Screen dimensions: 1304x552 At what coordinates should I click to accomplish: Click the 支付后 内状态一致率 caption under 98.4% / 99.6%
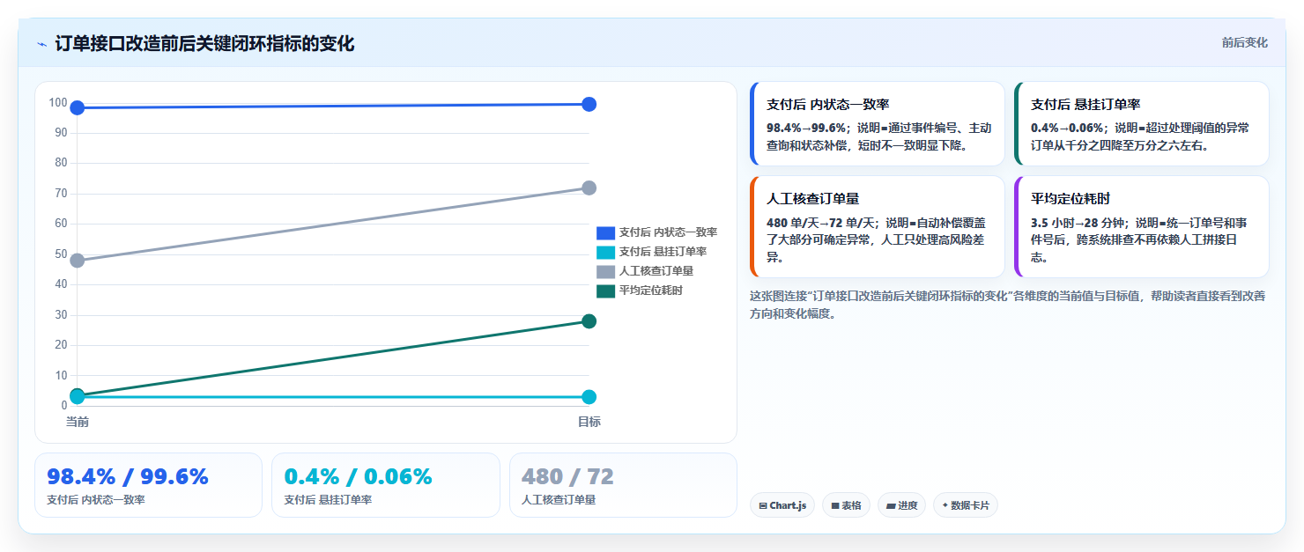tap(96, 500)
